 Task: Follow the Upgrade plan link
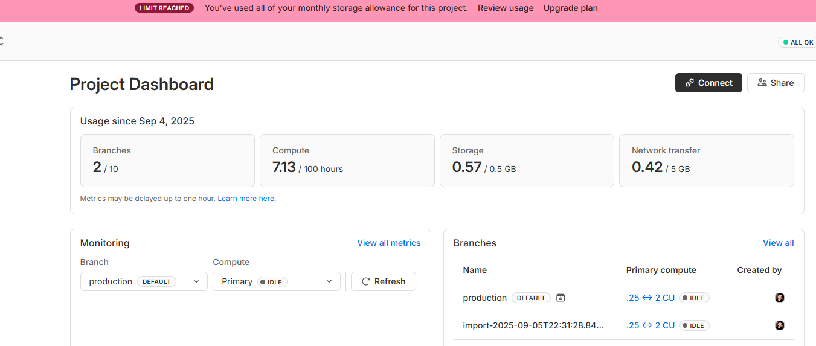tap(570, 8)
